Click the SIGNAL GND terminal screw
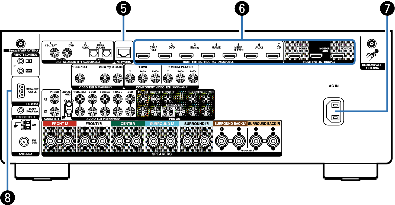 click(x=69, y=104)
